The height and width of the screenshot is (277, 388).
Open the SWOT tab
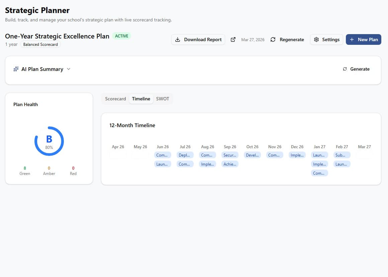[163, 99]
